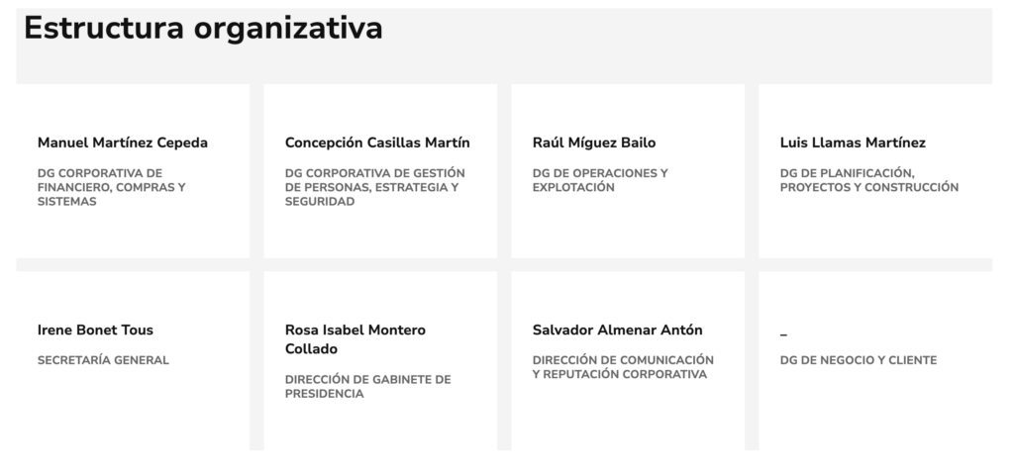Image resolution: width=1014 pixels, height=475 pixels.
Task: Open Rosa Isabel Montero Collado's card
Action: click(380, 360)
